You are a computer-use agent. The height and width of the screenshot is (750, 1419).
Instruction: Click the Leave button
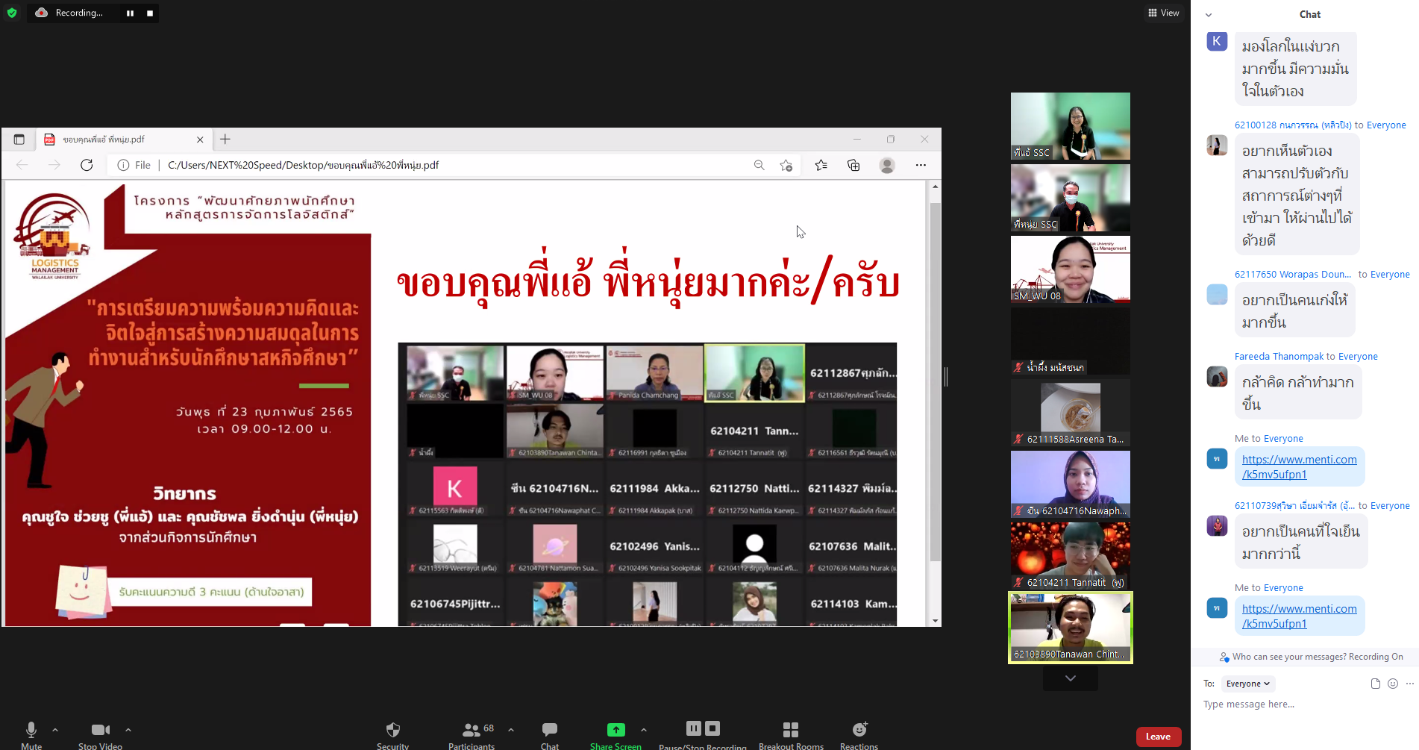tap(1158, 736)
